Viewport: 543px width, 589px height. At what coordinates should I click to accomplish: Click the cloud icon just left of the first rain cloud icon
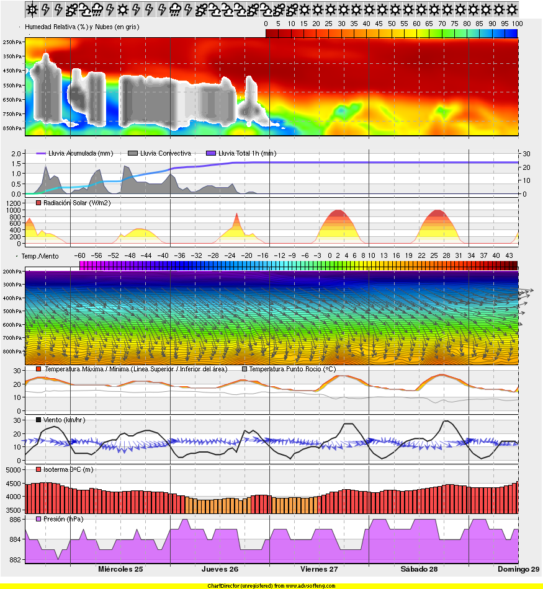pyautogui.click(x=84, y=10)
